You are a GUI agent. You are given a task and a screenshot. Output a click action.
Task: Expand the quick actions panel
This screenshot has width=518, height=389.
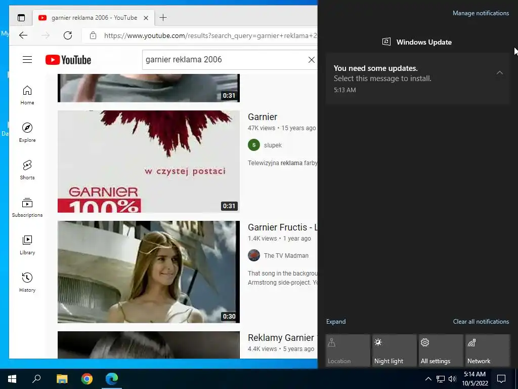(336, 322)
